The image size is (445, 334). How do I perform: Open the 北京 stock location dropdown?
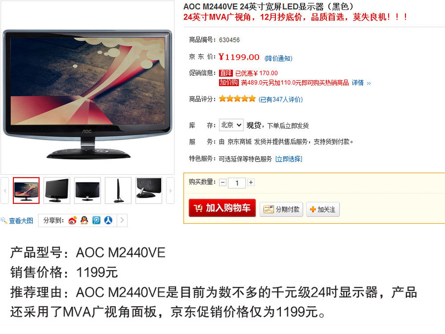click(231, 125)
